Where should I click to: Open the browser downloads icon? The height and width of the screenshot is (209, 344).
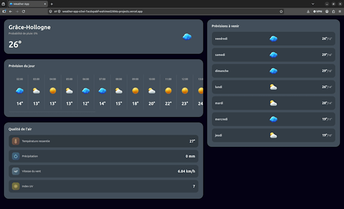[308, 12]
